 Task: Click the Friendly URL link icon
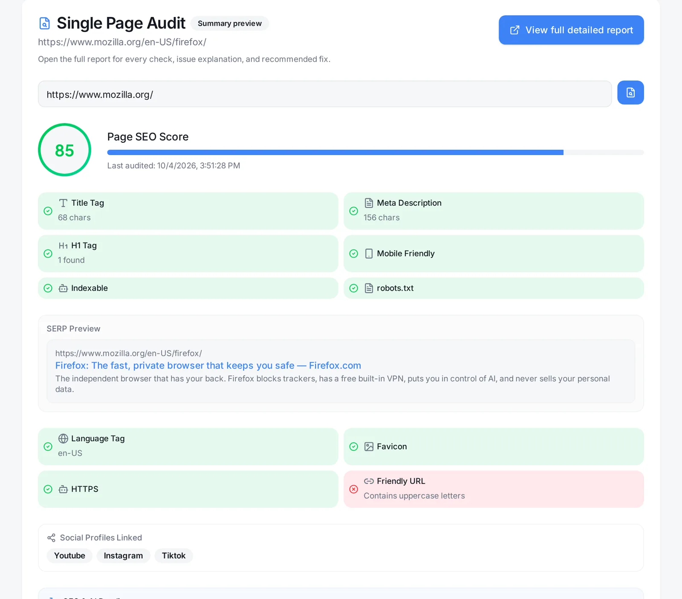click(x=369, y=481)
